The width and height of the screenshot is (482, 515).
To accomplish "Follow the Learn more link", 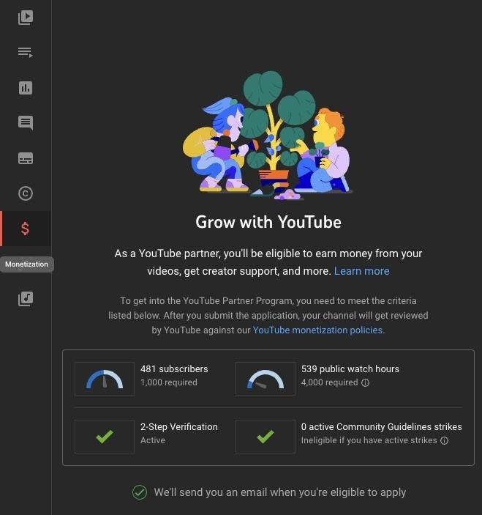I will (361, 271).
